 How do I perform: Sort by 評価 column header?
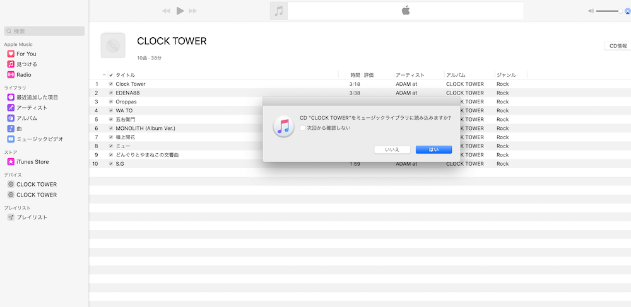(x=369, y=75)
